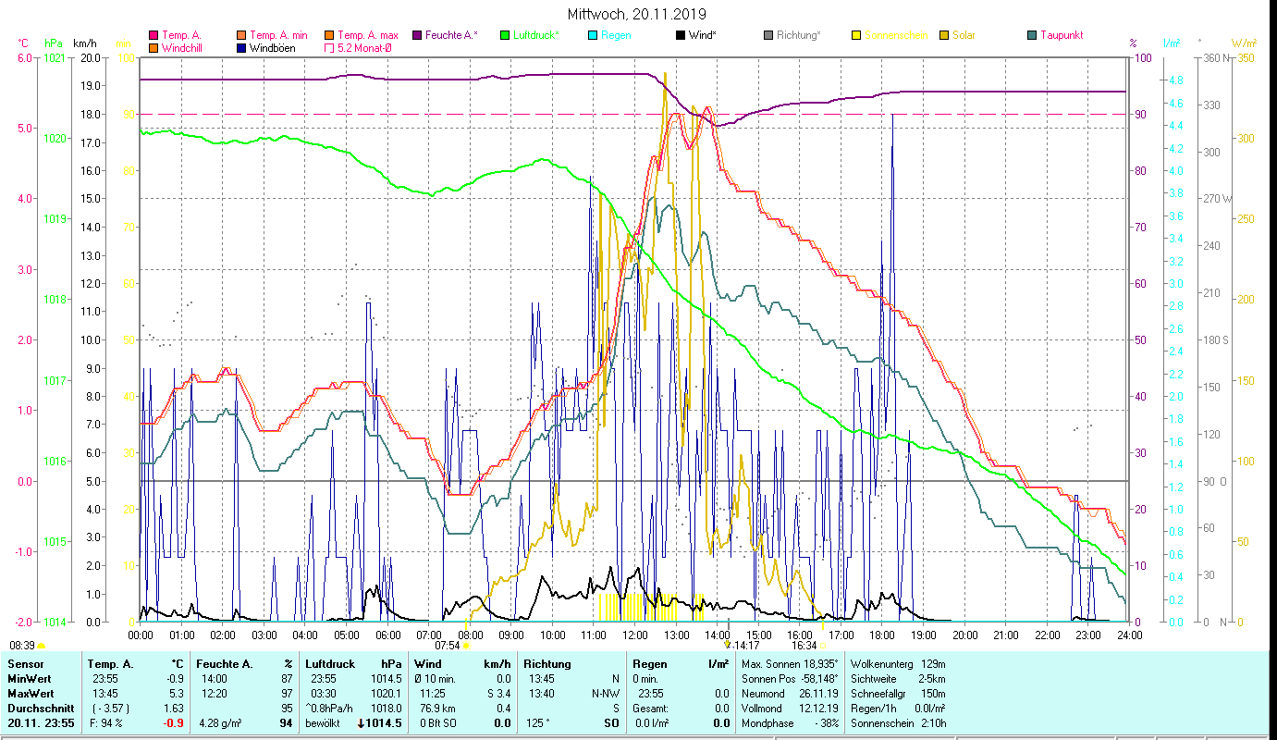Click the yellow Sonnenschein legend square
The height and width of the screenshot is (740, 1277).
coord(856,35)
